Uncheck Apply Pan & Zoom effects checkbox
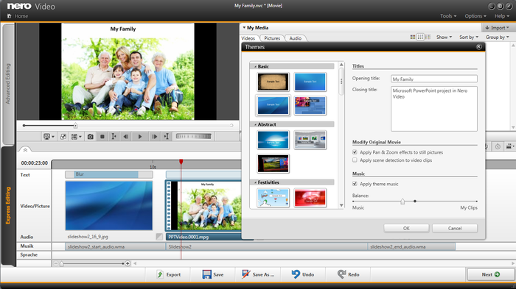The image size is (516, 289). tap(355, 152)
